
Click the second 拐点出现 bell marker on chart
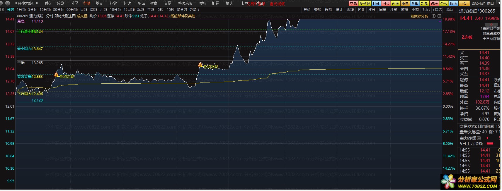point(200,65)
